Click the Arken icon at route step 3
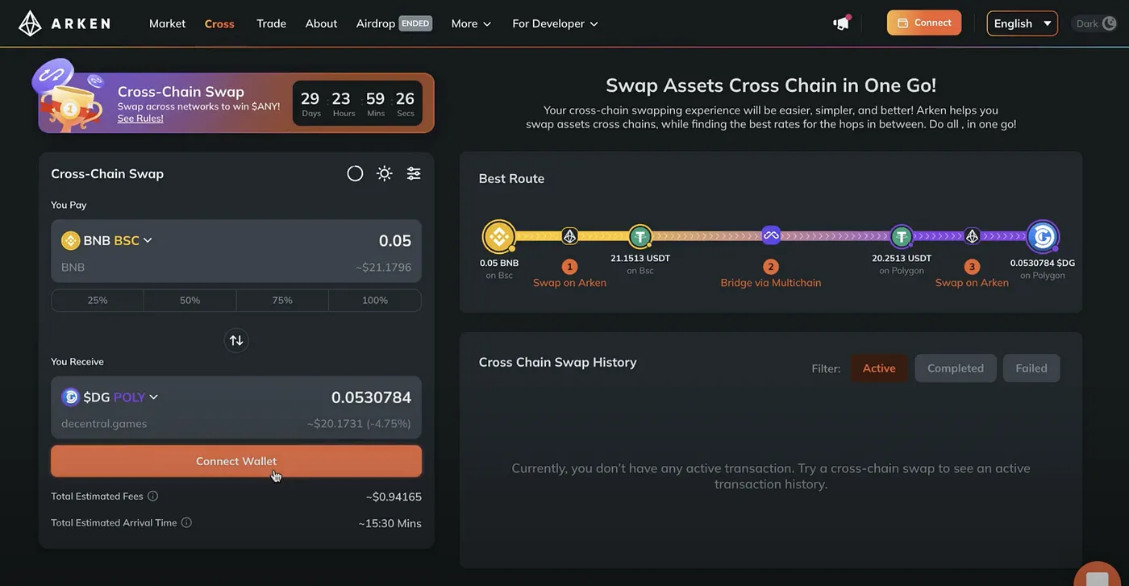This screenshot has width=1129, height=586. pos(972,236)
